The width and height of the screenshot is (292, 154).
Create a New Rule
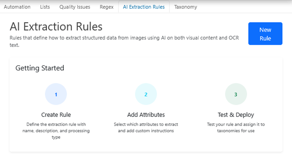point(265,34)
